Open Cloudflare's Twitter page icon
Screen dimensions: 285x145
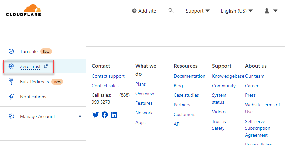point(96,115)
